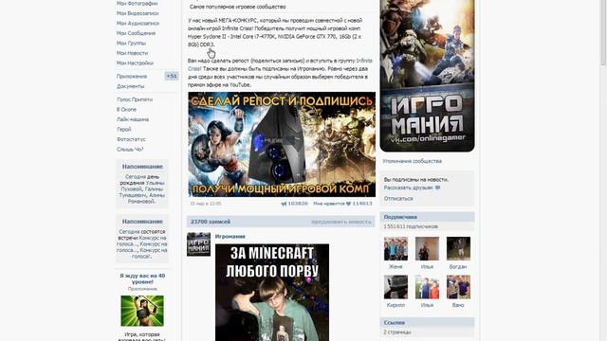Open Мои Сообщения in the sidebar

click(x=136, y=33)
